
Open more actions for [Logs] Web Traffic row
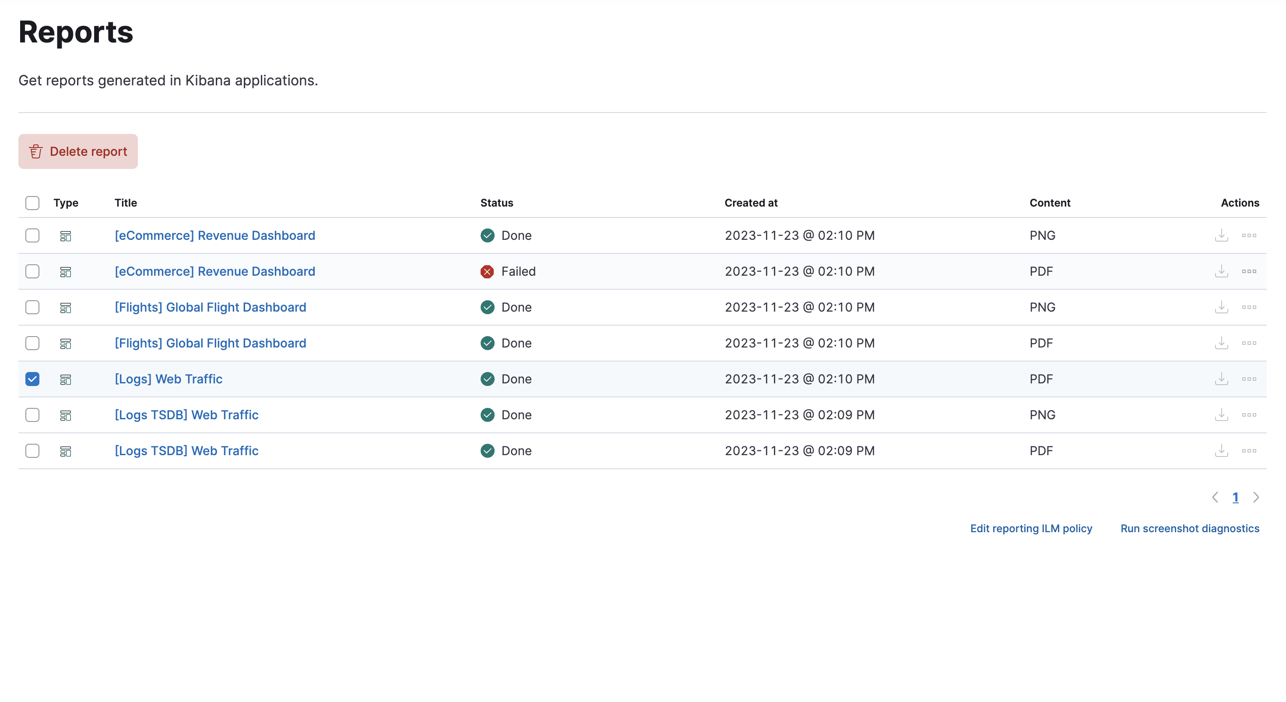tap(1249, 379)
